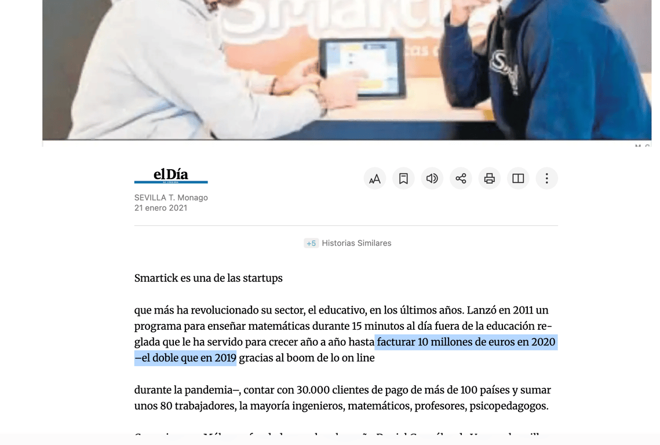Click the elDía newspaper logo
The width and height of the screenshot is (660, 445).
coord(171,176)
